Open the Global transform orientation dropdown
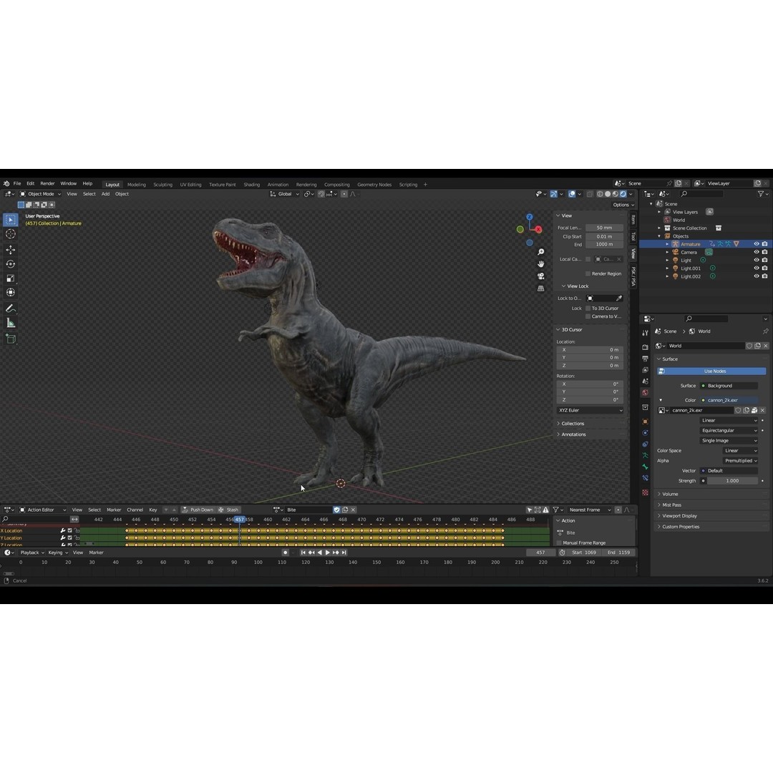The width and height of the screenshot is (773, 773). tap(284, 194)
